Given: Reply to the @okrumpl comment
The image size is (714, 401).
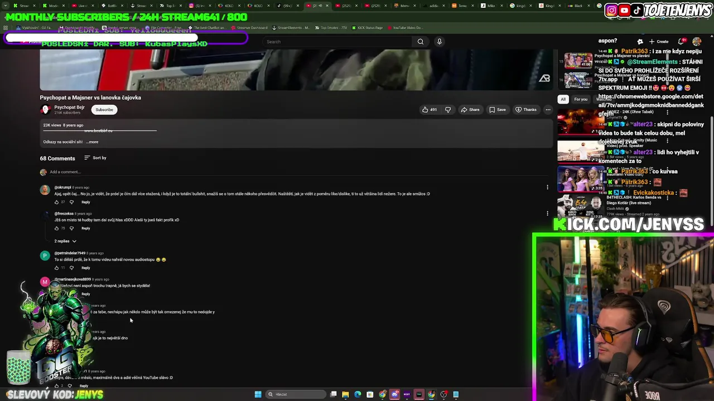Looking at the screenshot, I should click(85, 202).
